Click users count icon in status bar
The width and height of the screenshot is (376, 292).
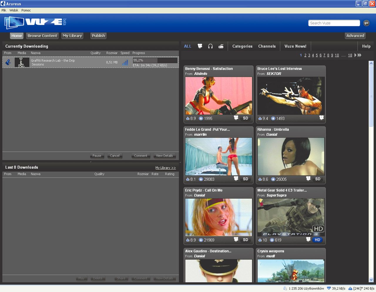[285, 288]
